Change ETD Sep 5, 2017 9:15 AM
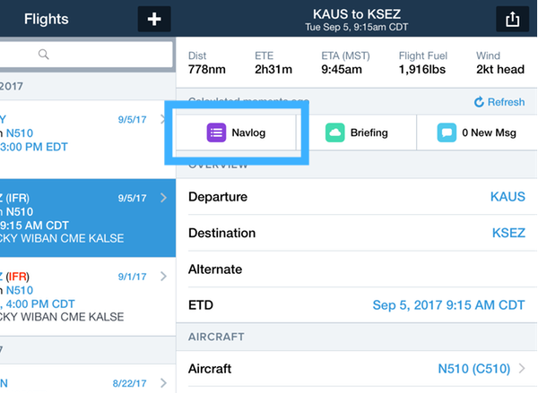The width and height of the screenshot is (538, 393). click(x=448, y=305)
